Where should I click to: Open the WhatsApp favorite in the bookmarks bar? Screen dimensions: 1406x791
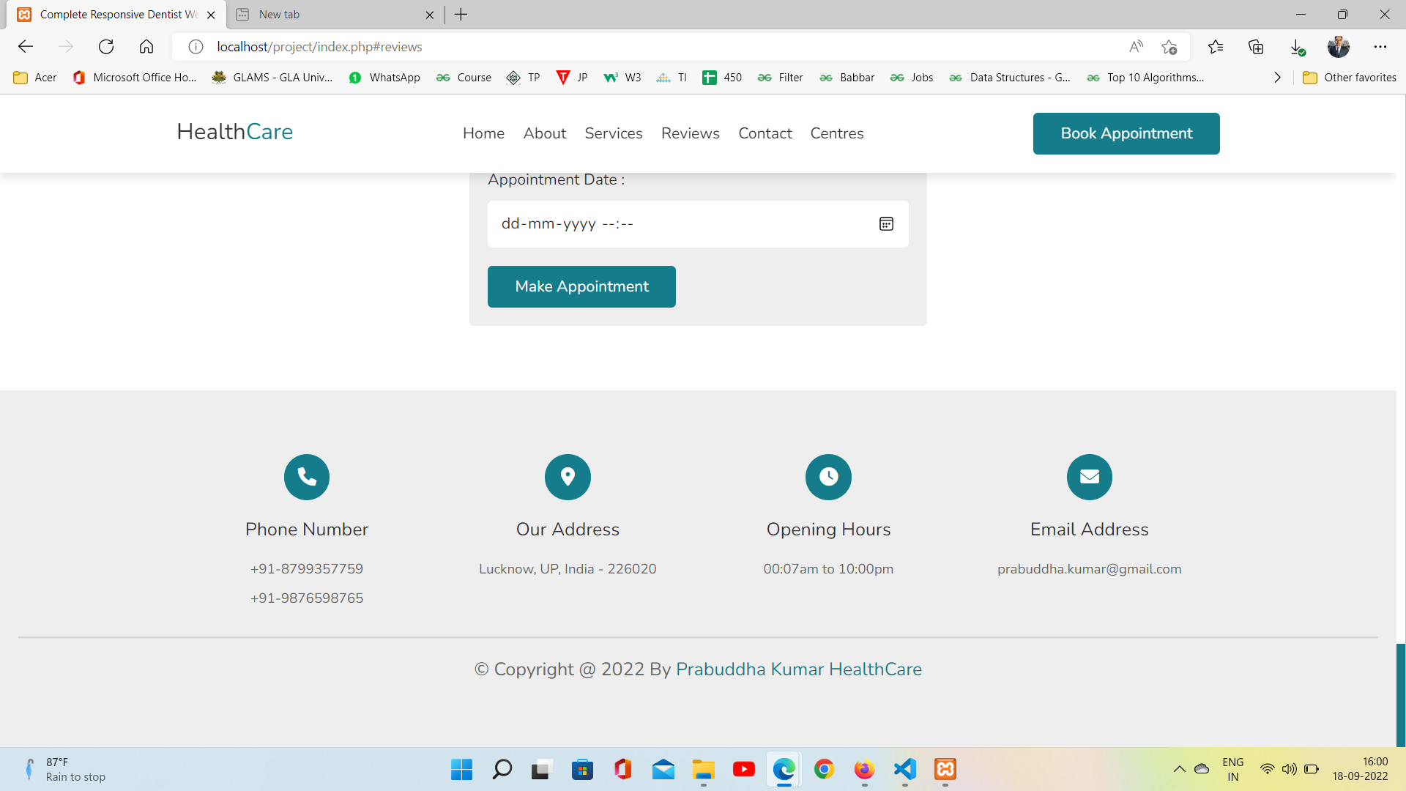[384, 77]
